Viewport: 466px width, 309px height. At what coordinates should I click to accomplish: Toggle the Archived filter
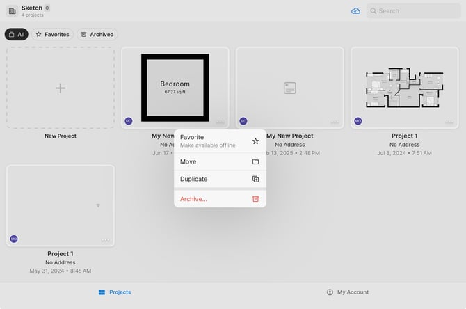pyautogui.click(x=97, y=35)
